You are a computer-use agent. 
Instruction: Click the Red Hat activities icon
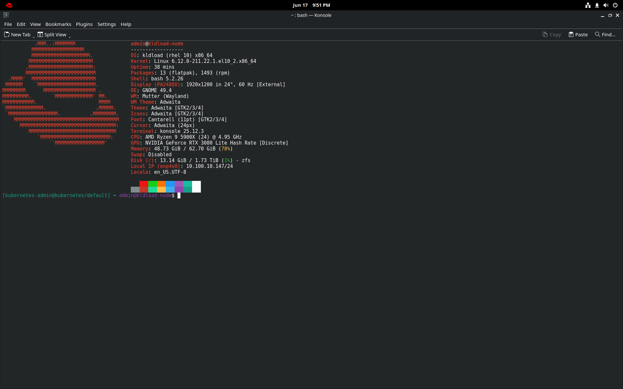tap(9, 5)
